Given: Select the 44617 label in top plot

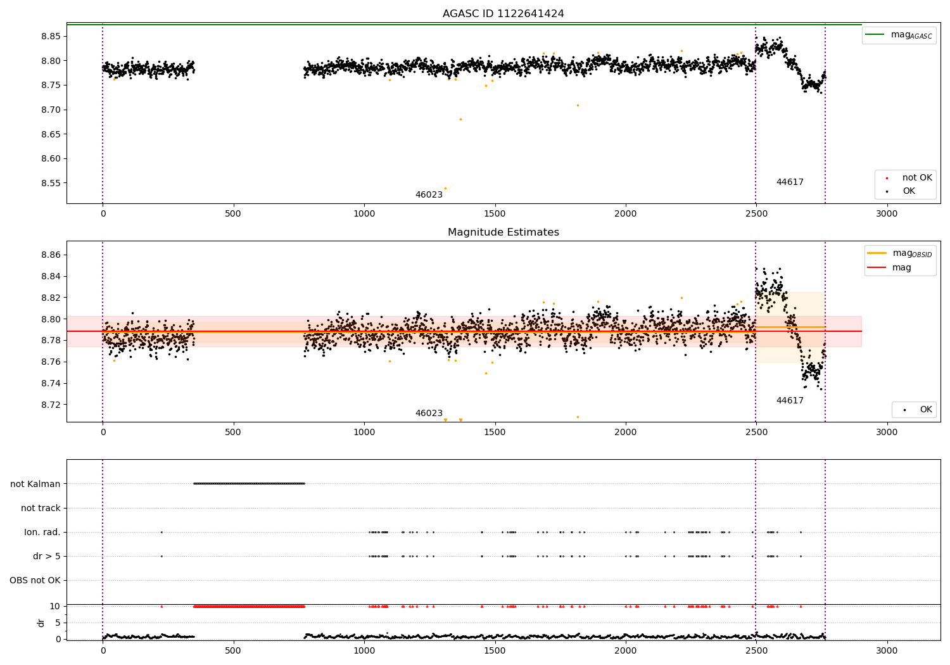Looking at the screenshot, I should tap(790, 182).
